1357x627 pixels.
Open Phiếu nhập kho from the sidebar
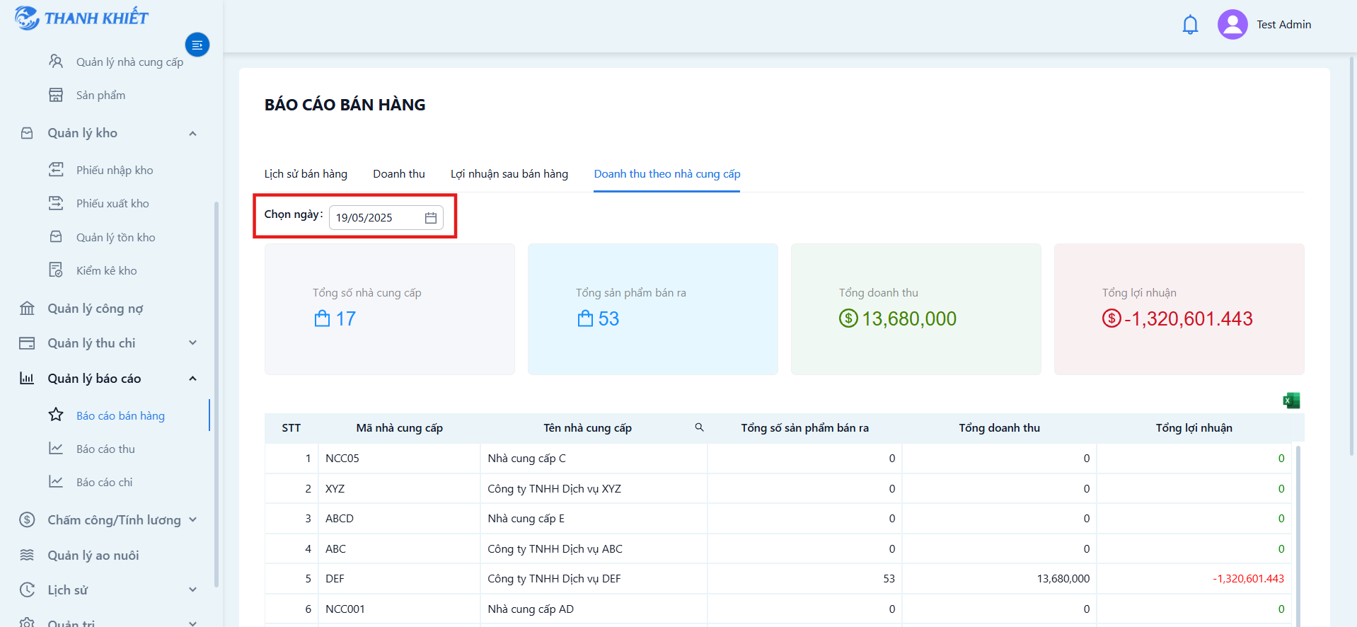coord(115,170)
